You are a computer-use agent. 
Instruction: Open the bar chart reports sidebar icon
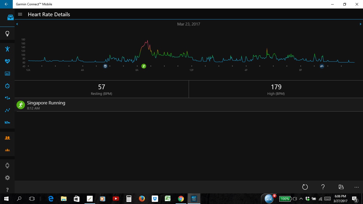[7, 74]
